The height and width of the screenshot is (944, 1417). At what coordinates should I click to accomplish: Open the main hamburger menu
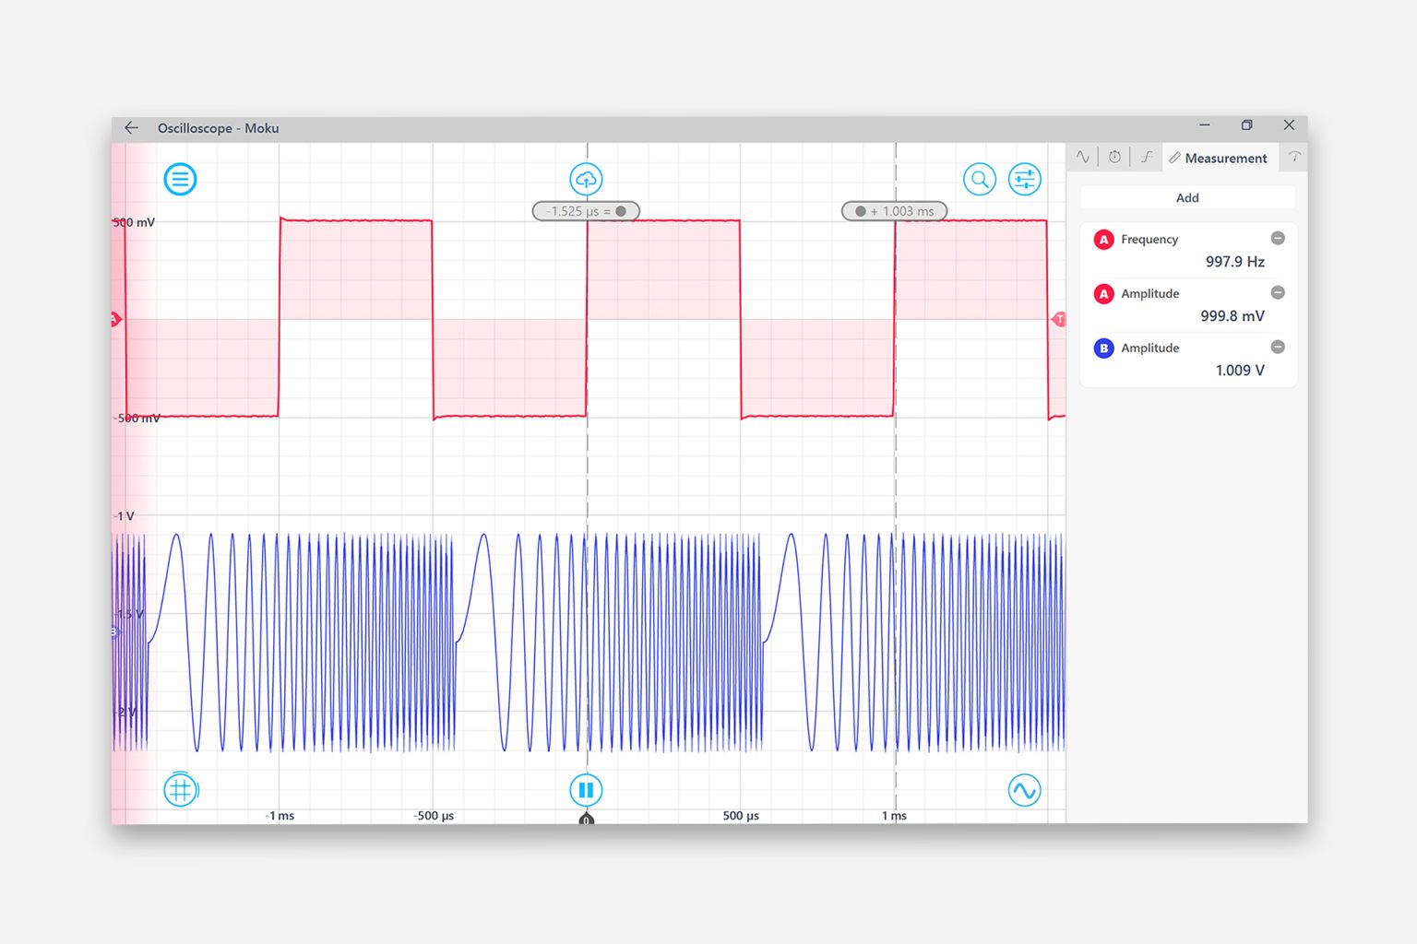[181, 179]
